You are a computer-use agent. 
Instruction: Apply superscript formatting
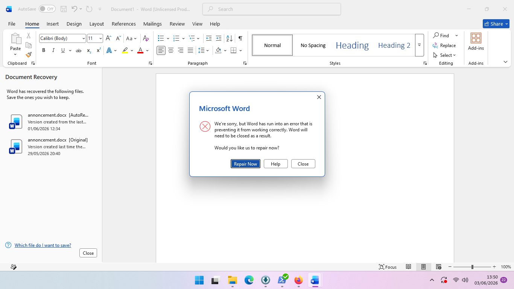[99, 50]
